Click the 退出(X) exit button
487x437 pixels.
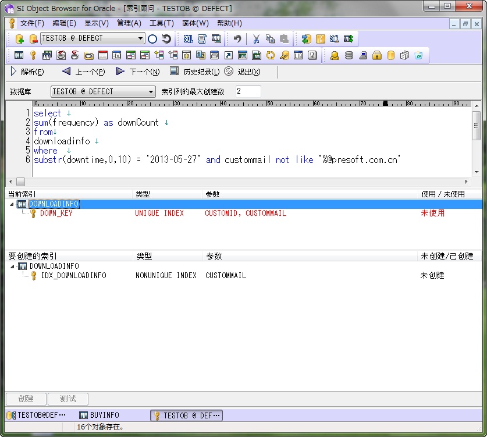tap(242, 72)
